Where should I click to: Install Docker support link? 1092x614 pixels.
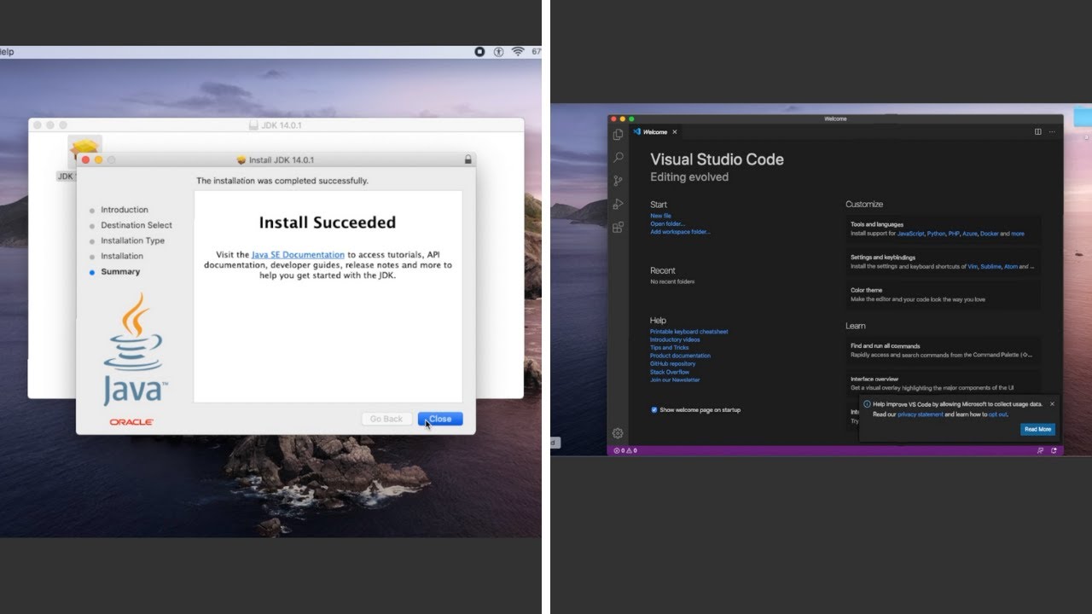pos(989,234)
